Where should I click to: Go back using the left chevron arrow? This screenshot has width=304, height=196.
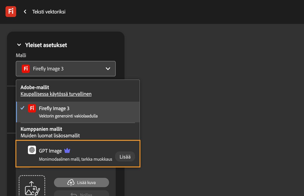25,12
